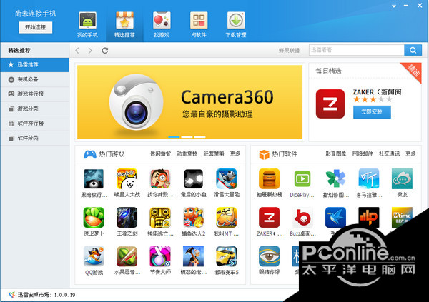Select 装机必备 in the sidebar

(35, 79)
